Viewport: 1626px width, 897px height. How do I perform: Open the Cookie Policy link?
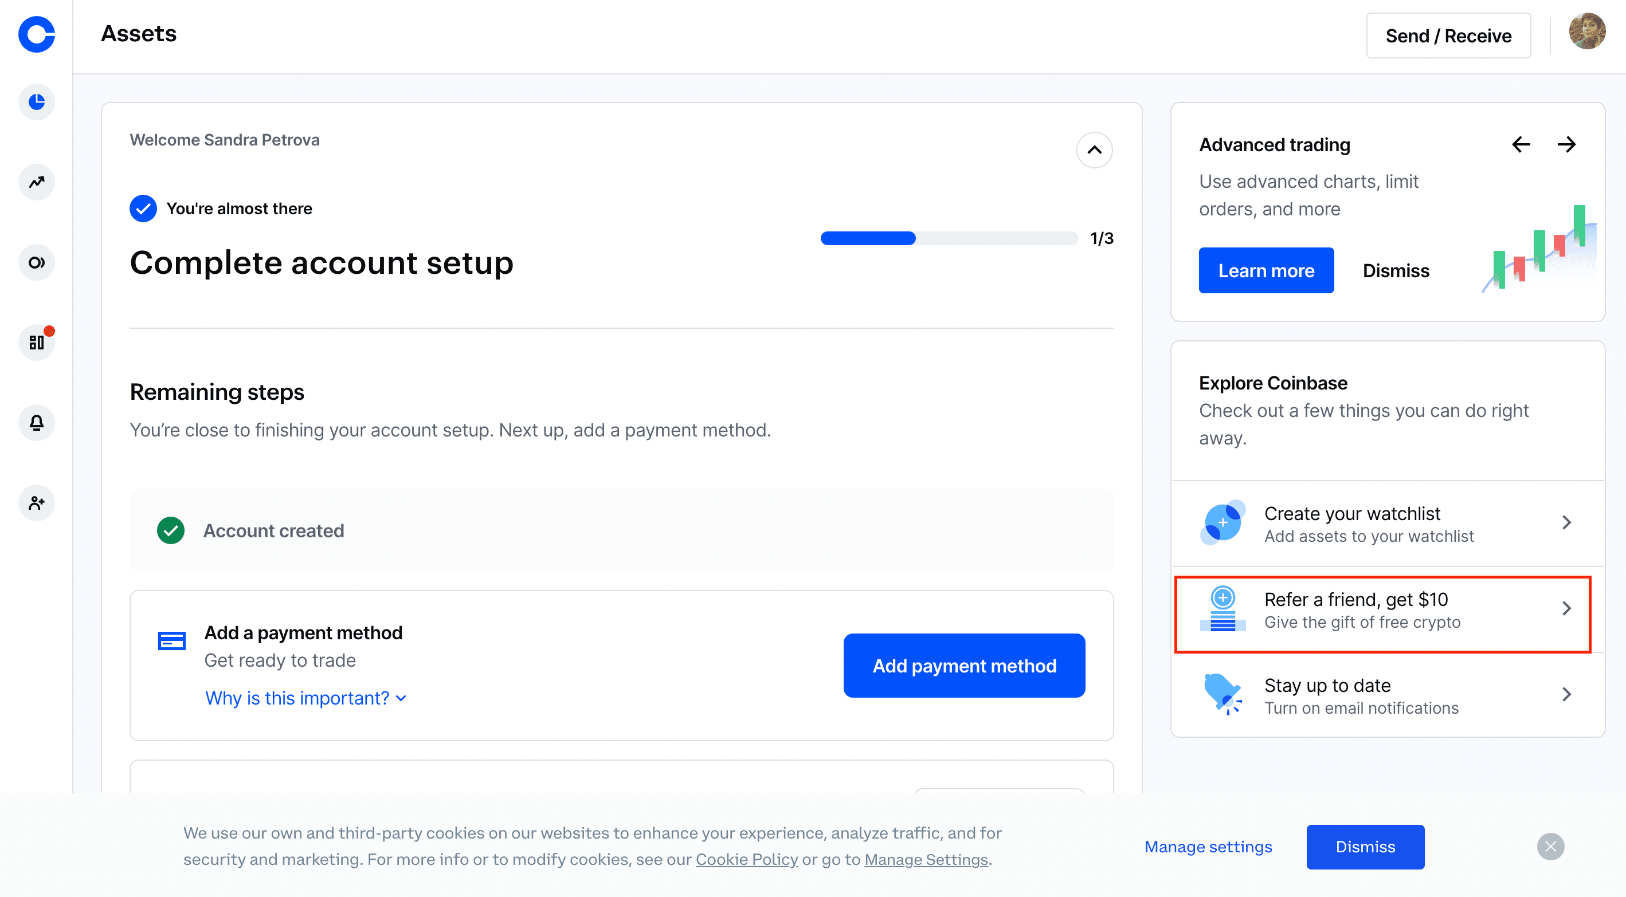pyautogui.click(x=747, y=859)
